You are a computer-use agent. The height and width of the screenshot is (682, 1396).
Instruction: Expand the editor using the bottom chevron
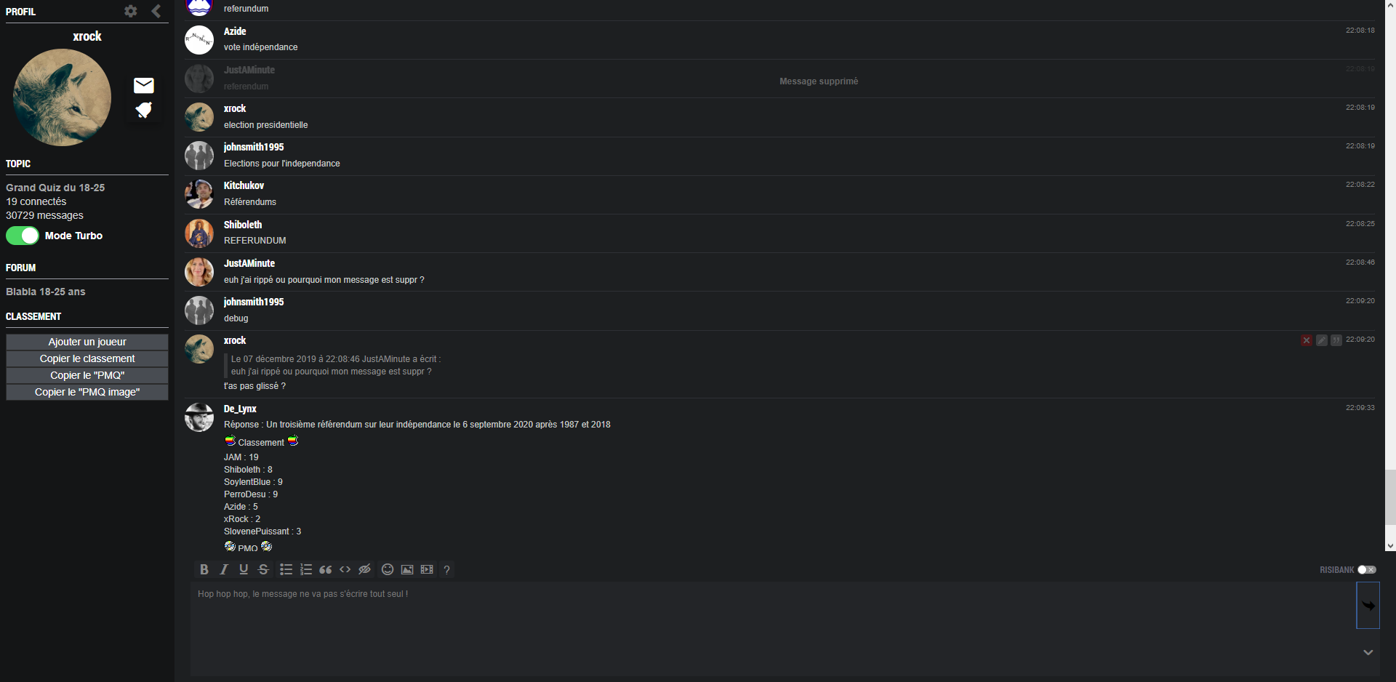click(1368, 652)
